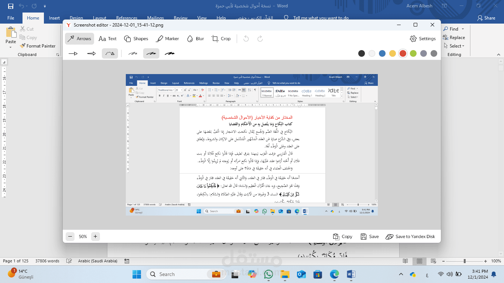Select the Arrows tool in Screenshot editor

tap(79, 39)
